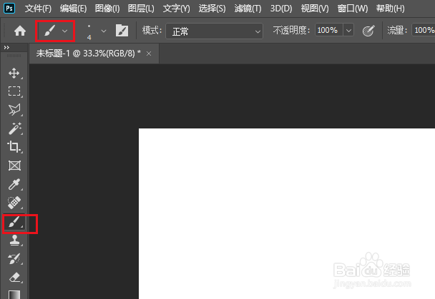Screen dimensions: 435x299
Task: Select the Brush tool in toolbar
Action: tap(14, 222)
